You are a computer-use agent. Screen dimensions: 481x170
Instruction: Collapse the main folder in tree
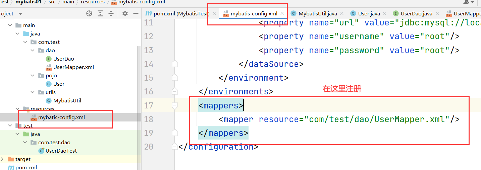click(x=10, y=25)
